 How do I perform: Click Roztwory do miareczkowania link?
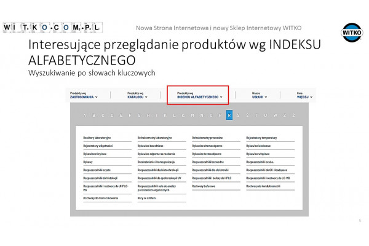101,198
